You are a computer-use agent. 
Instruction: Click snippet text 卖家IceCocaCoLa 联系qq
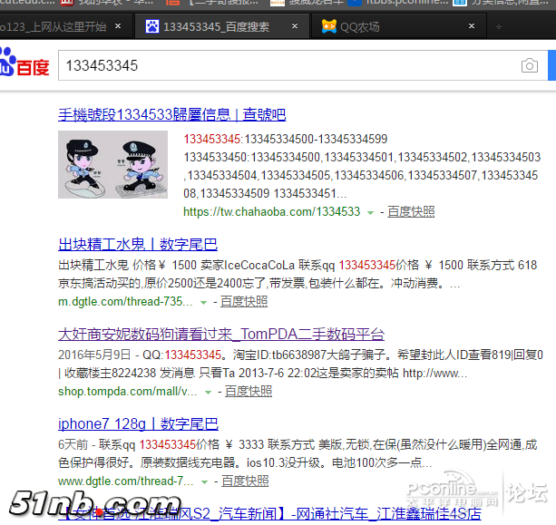click(x=268, y=265)
